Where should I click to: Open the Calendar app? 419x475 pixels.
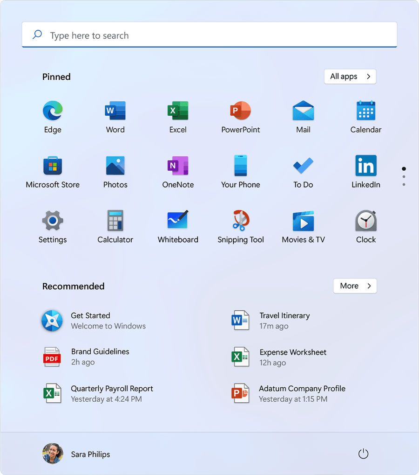(x=366, y=117)
